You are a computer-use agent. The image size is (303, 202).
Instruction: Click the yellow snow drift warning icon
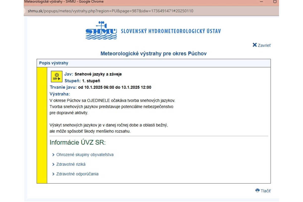(x=57, y=77)
